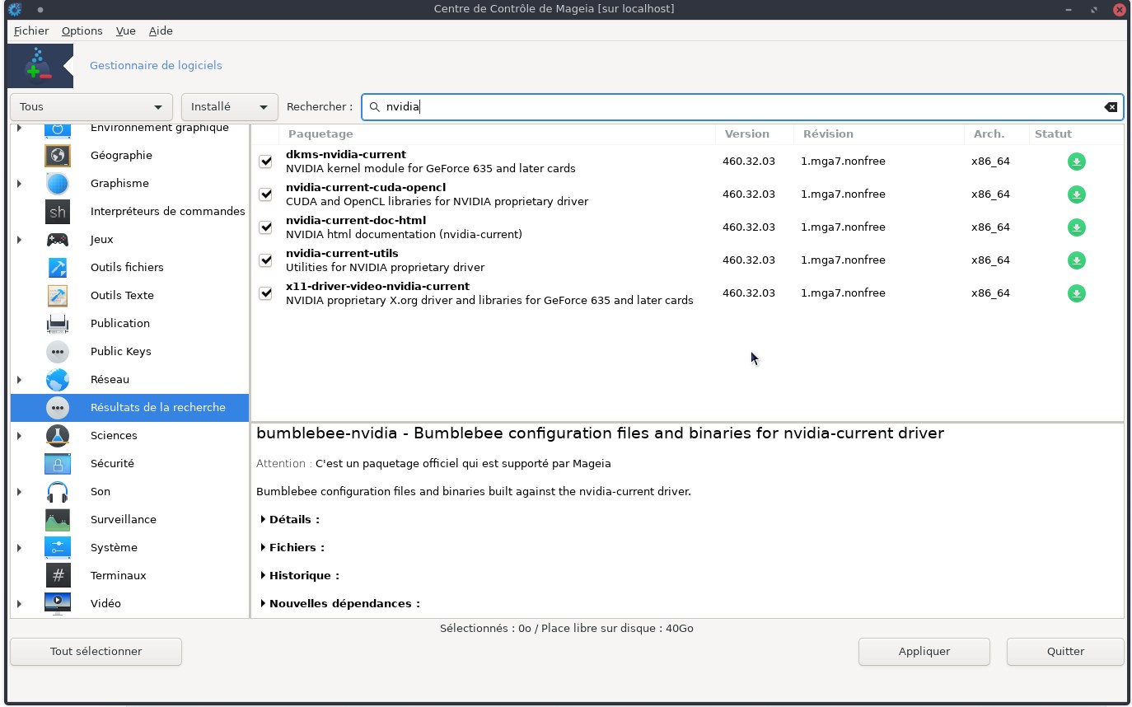This screenshot has width=1132, height=707.
Task: Click the Résultats de la recherche icon
Action: coord(58,407)
